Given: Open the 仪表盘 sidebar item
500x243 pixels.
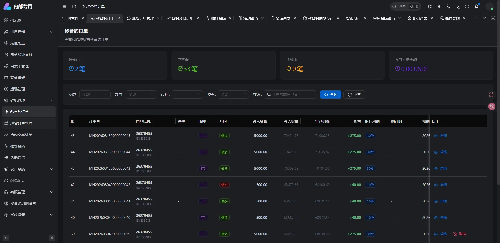Looking at the screenshot, I should tap(29, 20).
